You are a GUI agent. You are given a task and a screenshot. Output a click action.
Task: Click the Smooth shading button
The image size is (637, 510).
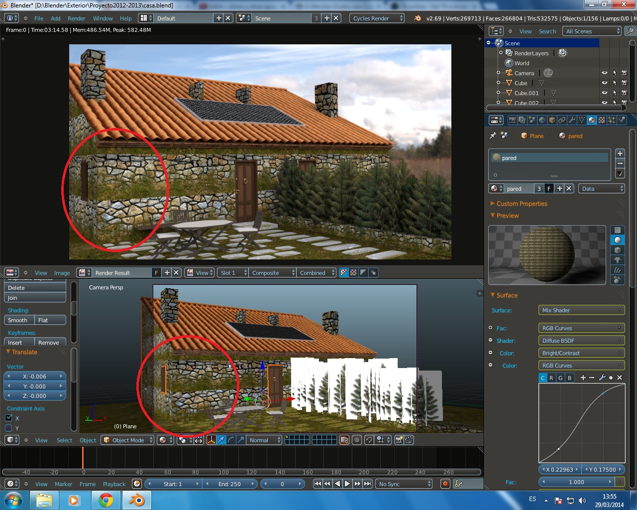[x=19, y=320]
